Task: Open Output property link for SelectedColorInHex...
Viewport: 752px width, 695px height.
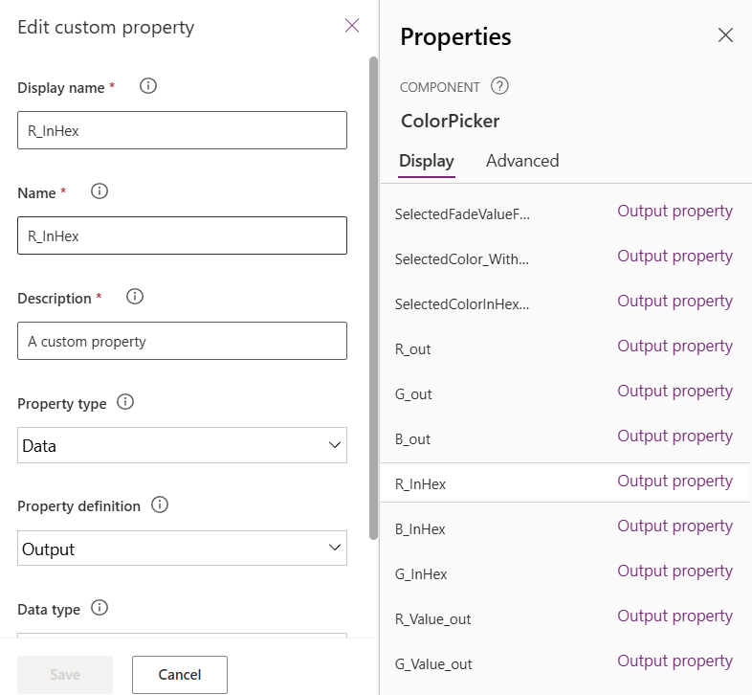Action: tap(675, 301)
